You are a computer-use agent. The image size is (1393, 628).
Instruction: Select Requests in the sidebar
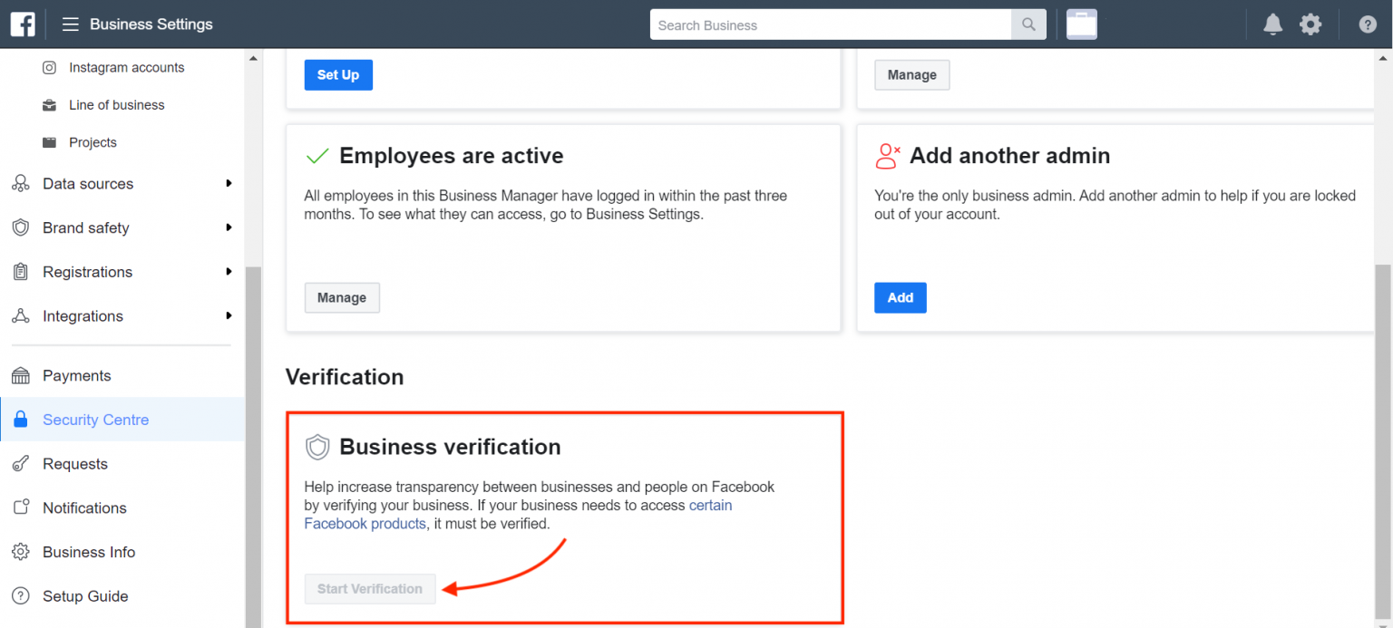click(122, 464)
